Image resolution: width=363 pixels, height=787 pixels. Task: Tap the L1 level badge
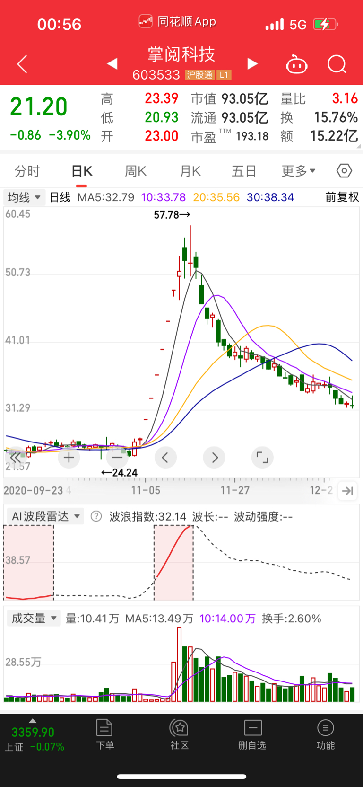tap(224, 75)
